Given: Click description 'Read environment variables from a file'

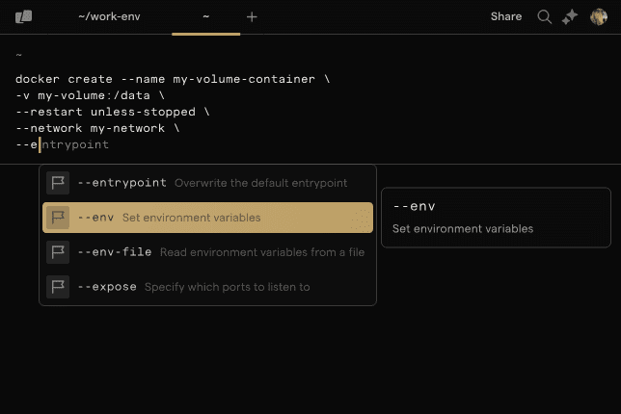Looking at the screenshot, I should pos(262,252).
